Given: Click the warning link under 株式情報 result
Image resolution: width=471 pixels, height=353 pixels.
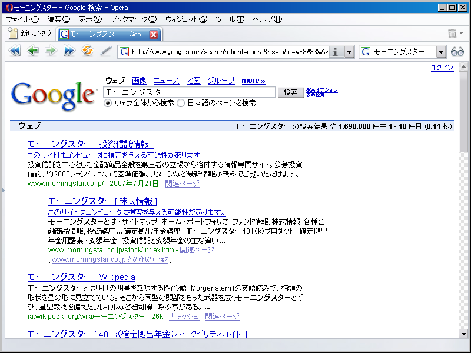Looking at the screenshot, I should 137,212.
